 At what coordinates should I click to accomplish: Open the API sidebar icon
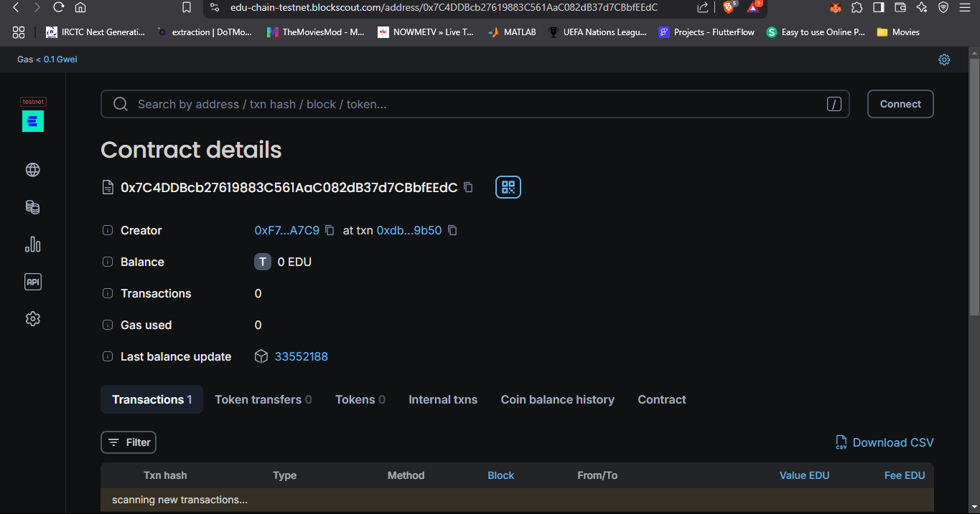(x=32, y=282)
